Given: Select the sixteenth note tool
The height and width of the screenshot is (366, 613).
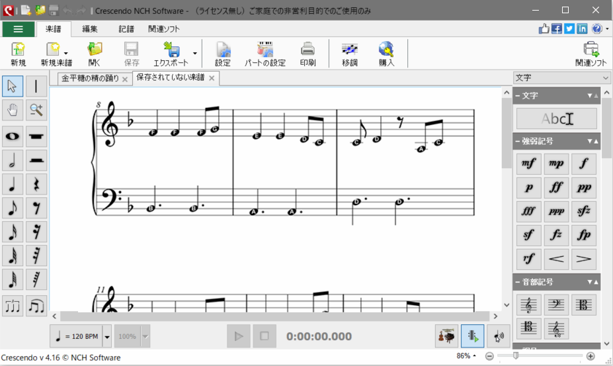Looking at the screenshot, I should (13, 232).
